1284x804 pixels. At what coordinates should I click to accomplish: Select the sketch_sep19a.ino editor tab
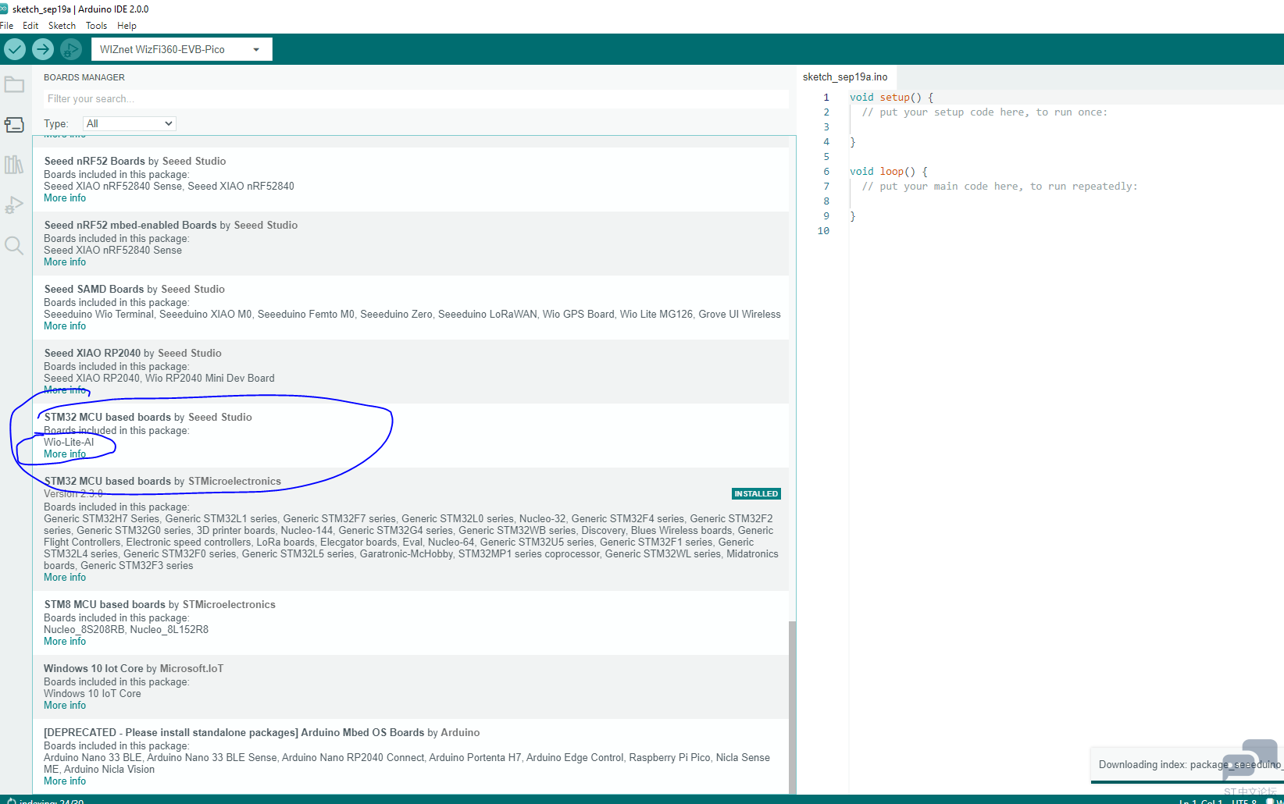(x=845, y=76)
